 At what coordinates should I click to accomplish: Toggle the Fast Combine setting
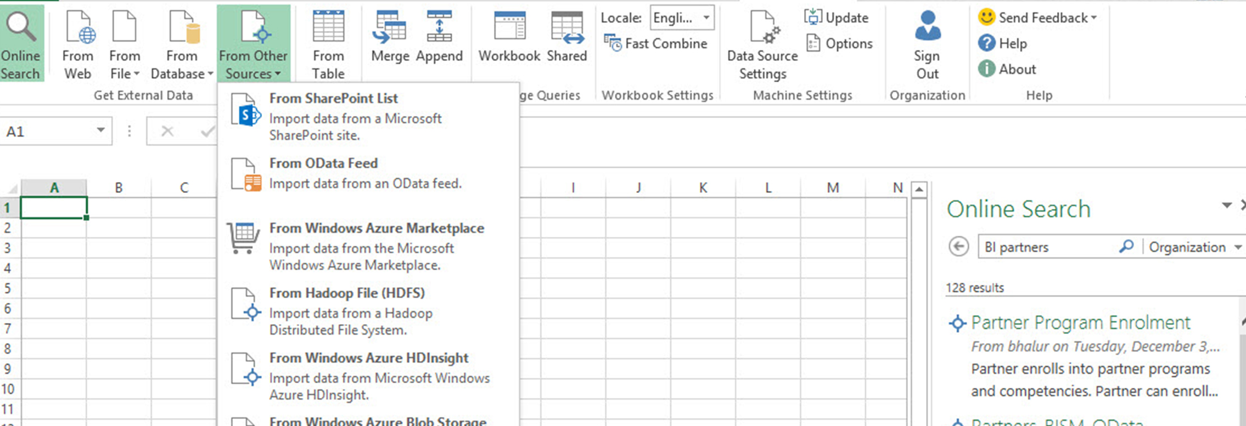tap(656, 43)
